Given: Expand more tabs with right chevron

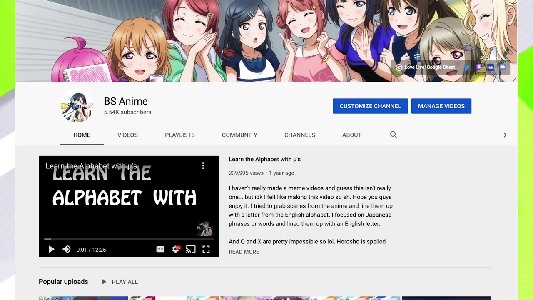Looking at the screenshot, I should coord(505,135).
